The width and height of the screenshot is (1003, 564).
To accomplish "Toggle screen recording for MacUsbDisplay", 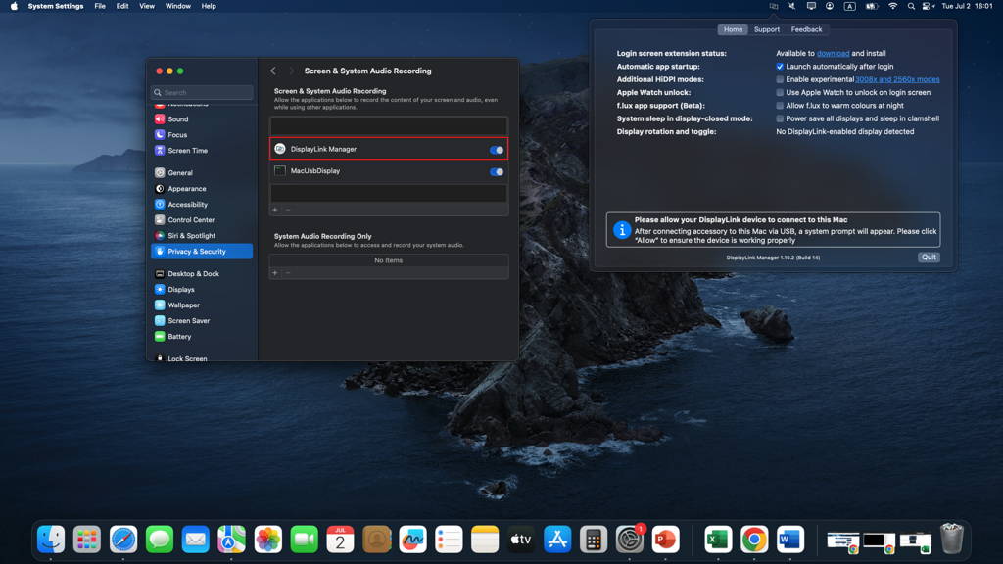I will (x=497, y=172).
